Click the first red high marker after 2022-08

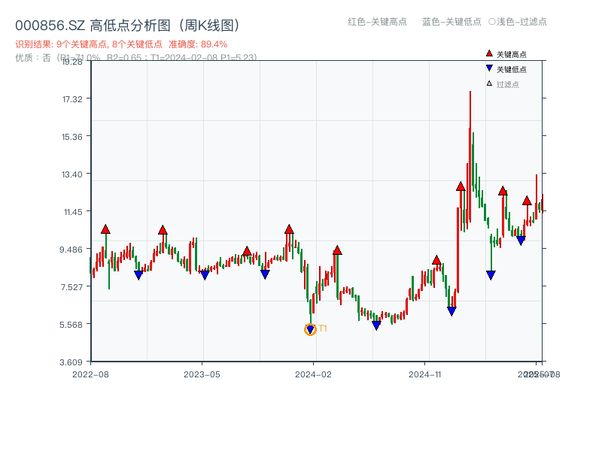105,229
